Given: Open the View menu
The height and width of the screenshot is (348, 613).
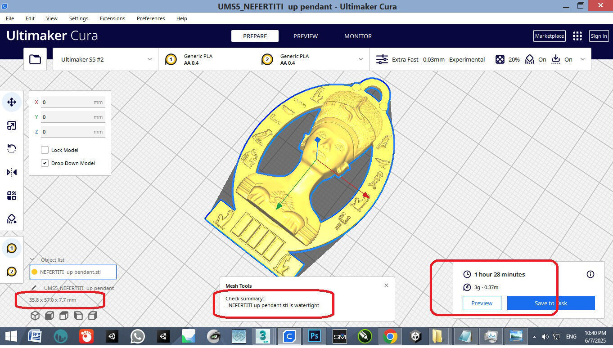Looking at the screenshot, I should (x=52, y=18).
